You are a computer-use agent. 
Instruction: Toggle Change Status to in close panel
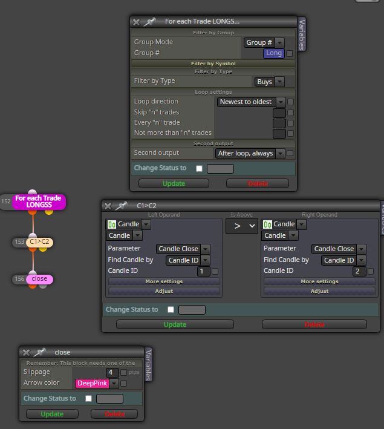pos(88,399)
